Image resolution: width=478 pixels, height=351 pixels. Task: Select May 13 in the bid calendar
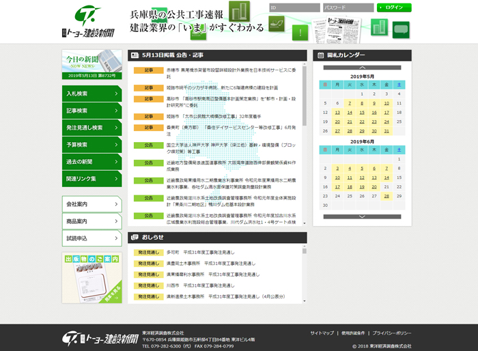(337, 112)
